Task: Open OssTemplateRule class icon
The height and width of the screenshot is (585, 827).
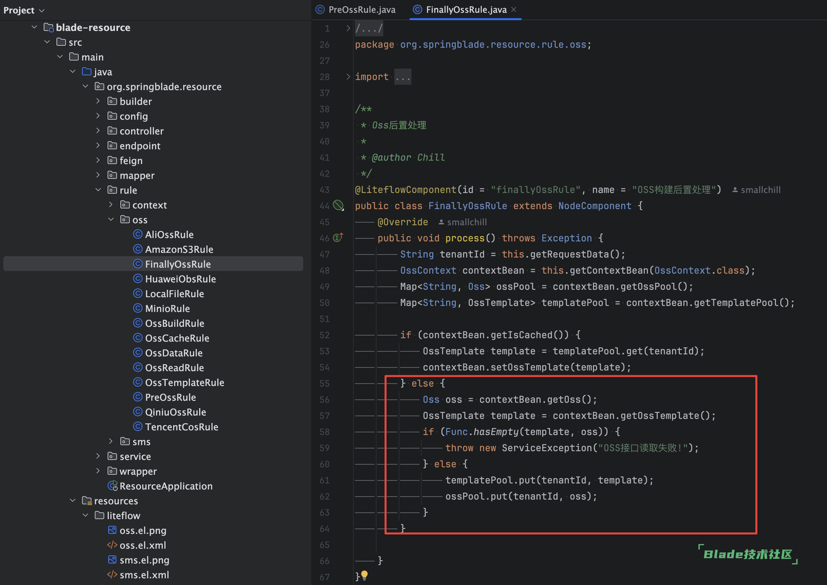Action: pyautogui.click(x=137, y=382)
